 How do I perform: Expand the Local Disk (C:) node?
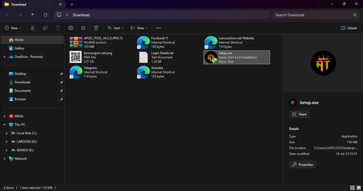(x=6, y=133)
